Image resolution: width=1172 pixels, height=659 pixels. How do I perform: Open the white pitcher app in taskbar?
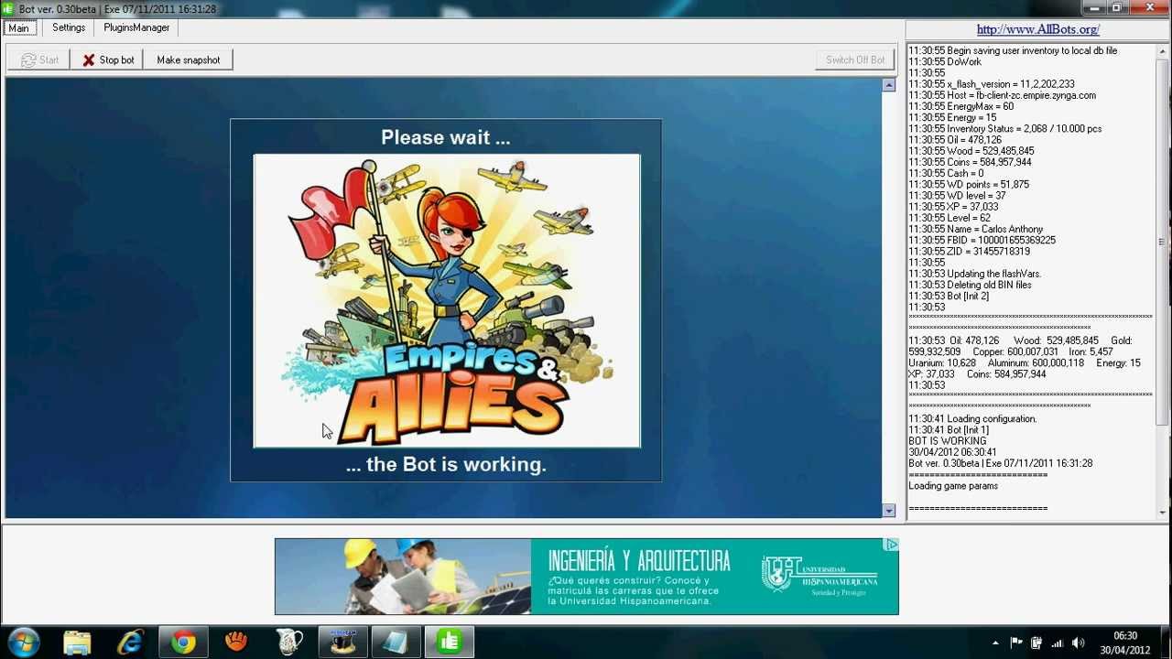click(289, 642)
